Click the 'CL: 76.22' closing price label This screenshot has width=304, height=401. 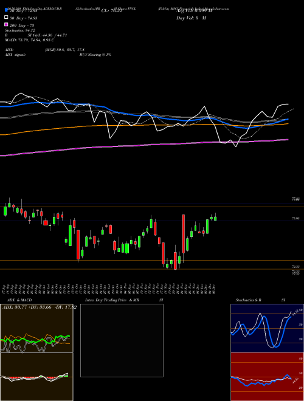coord(112,11)
